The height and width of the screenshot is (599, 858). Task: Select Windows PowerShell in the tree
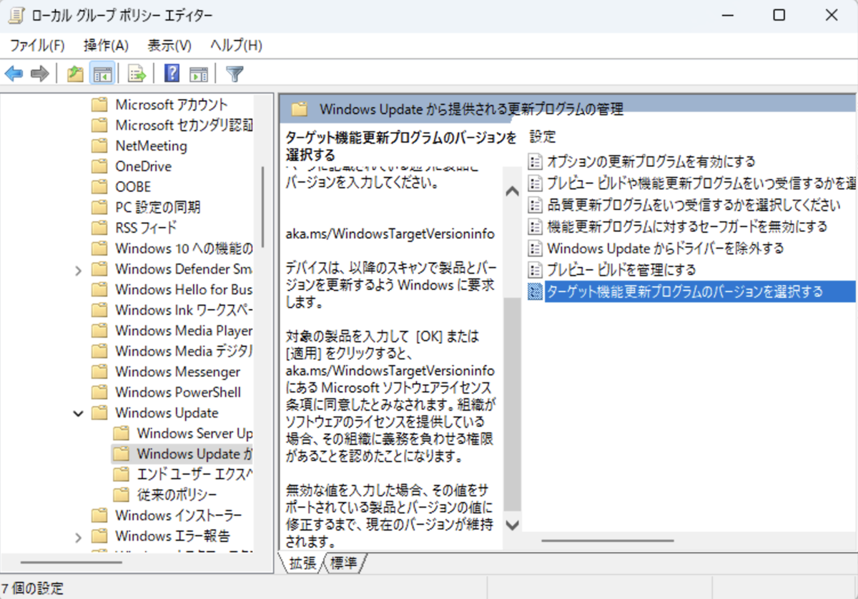click(x=178, y=392)
